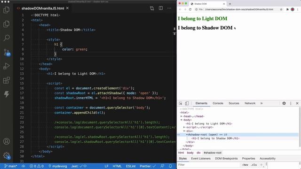Close the DevTools panel
The height and width of the screenshot is (169, 301).
point(297,103)
